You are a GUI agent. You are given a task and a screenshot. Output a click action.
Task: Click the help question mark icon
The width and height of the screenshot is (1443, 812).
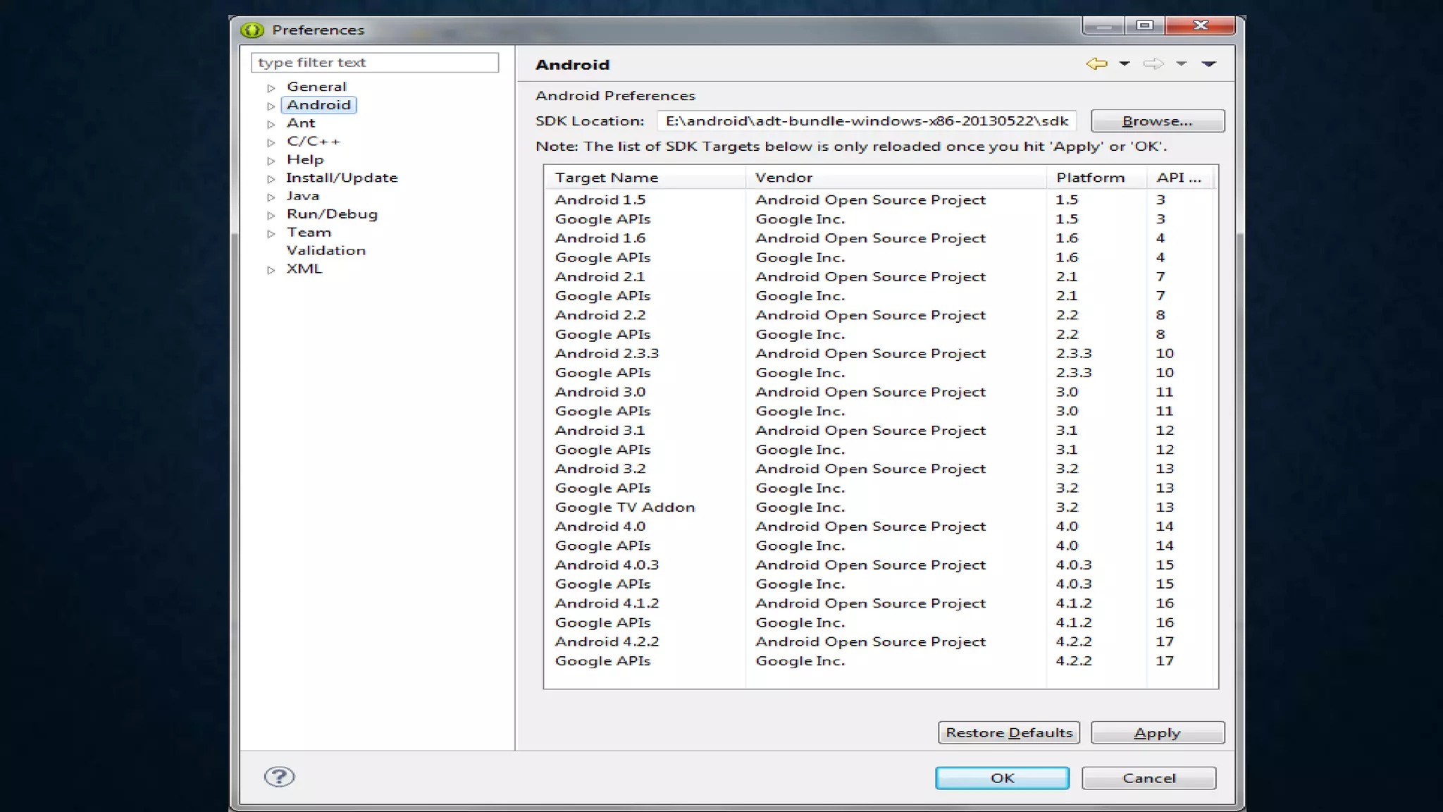[279, 777]
